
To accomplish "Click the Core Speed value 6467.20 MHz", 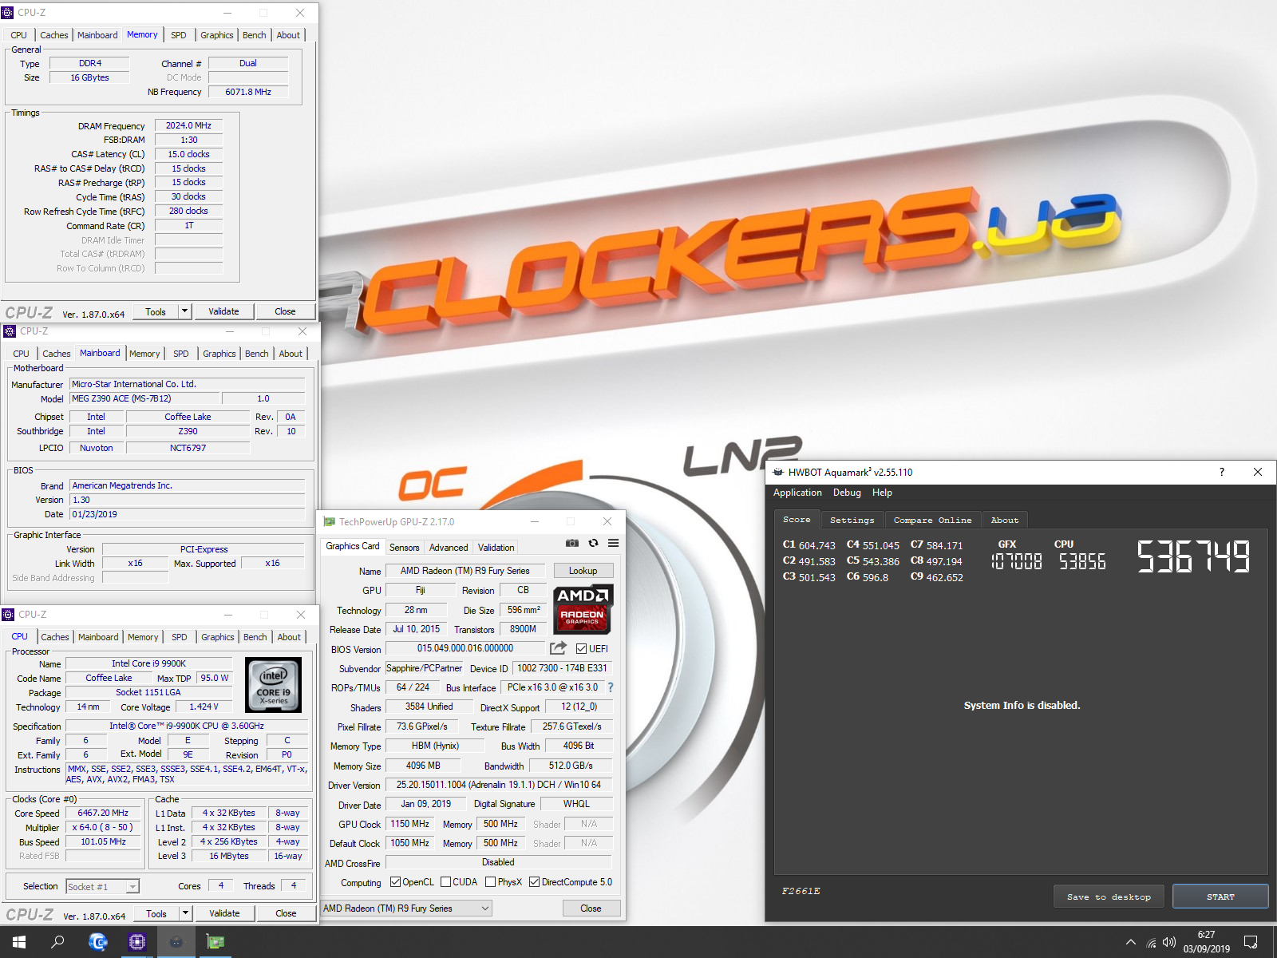I will [103, 813].
